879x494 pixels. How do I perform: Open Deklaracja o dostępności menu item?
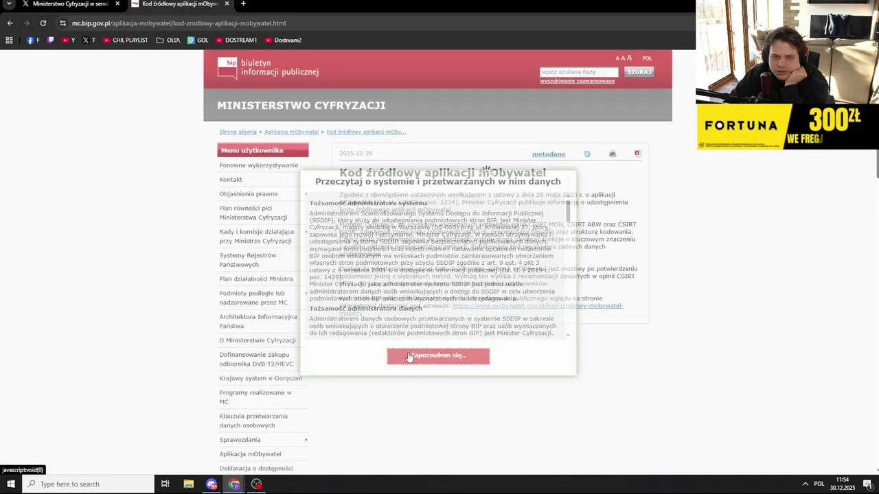tap(256, 469)
